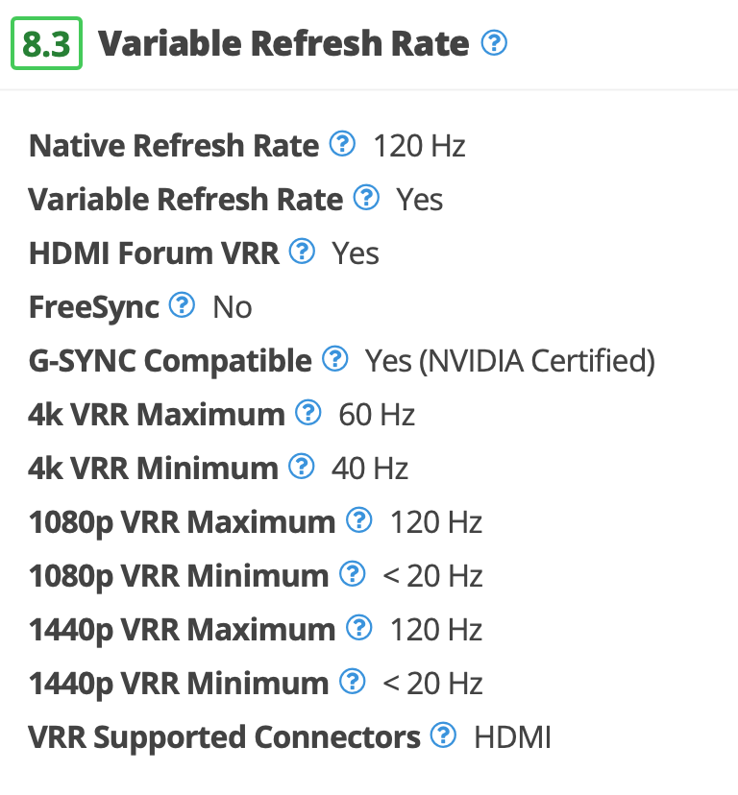Show HDMI Forum VRR help tooltip icon

click(302, 252)
